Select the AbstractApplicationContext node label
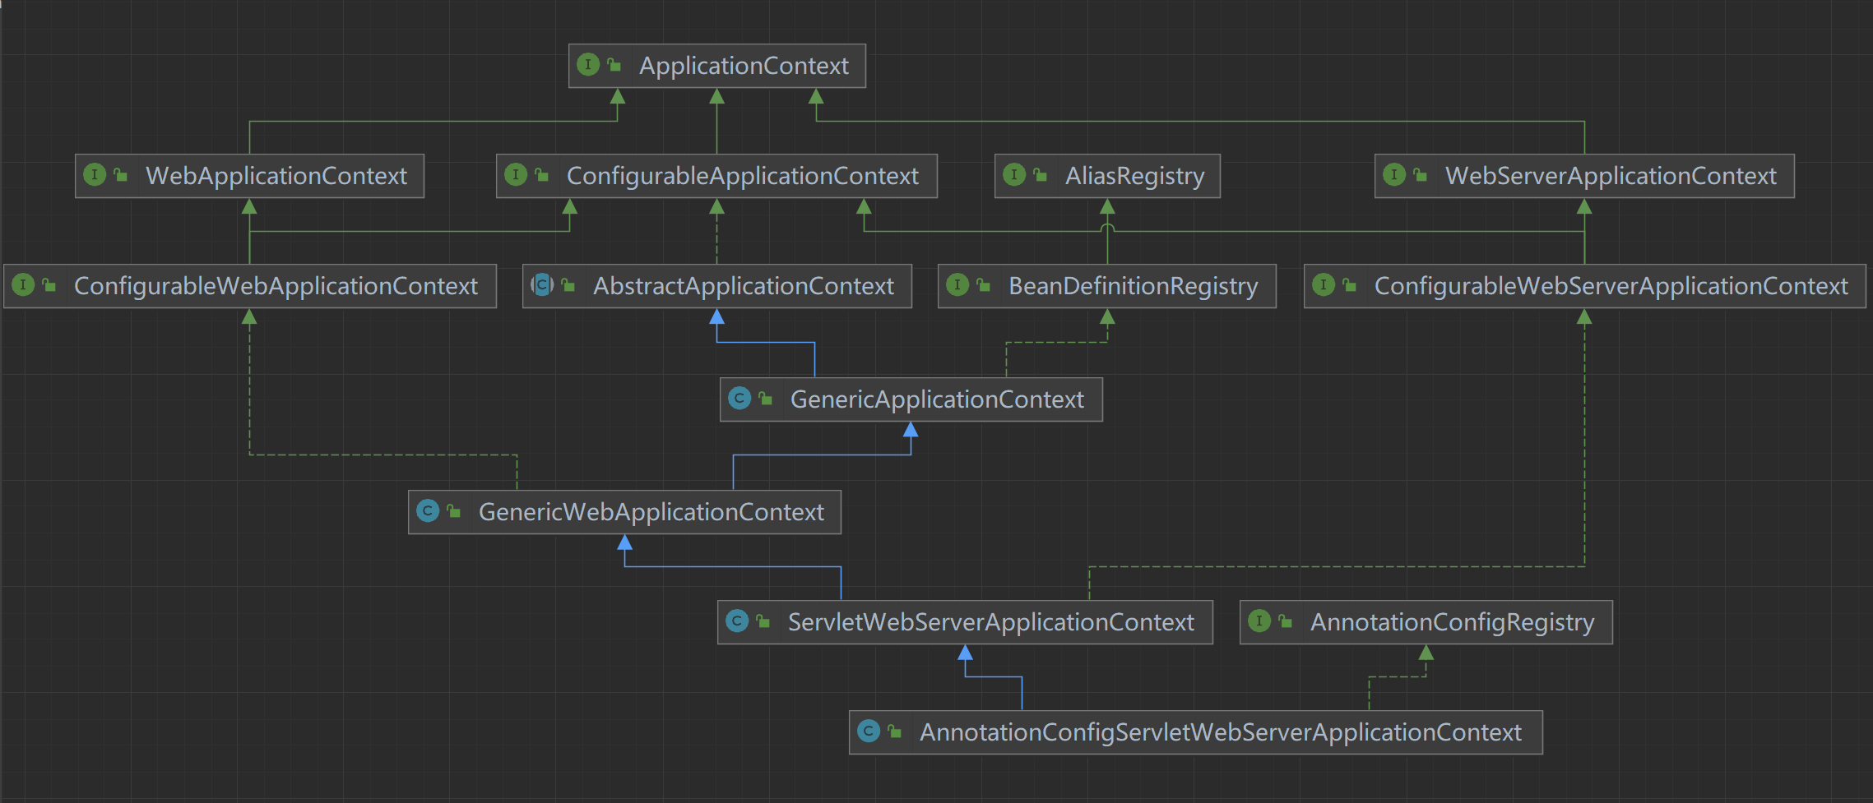1873x803 pixels. (x=743, y=286)
